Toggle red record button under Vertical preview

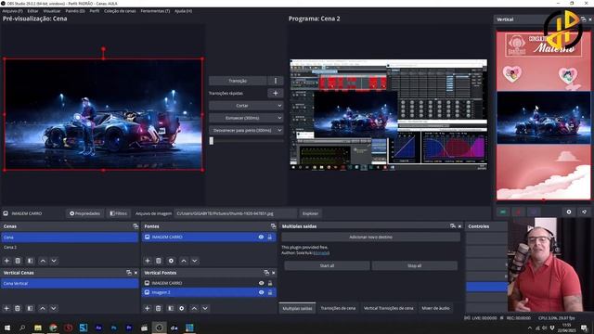click(x=518, y=212)
